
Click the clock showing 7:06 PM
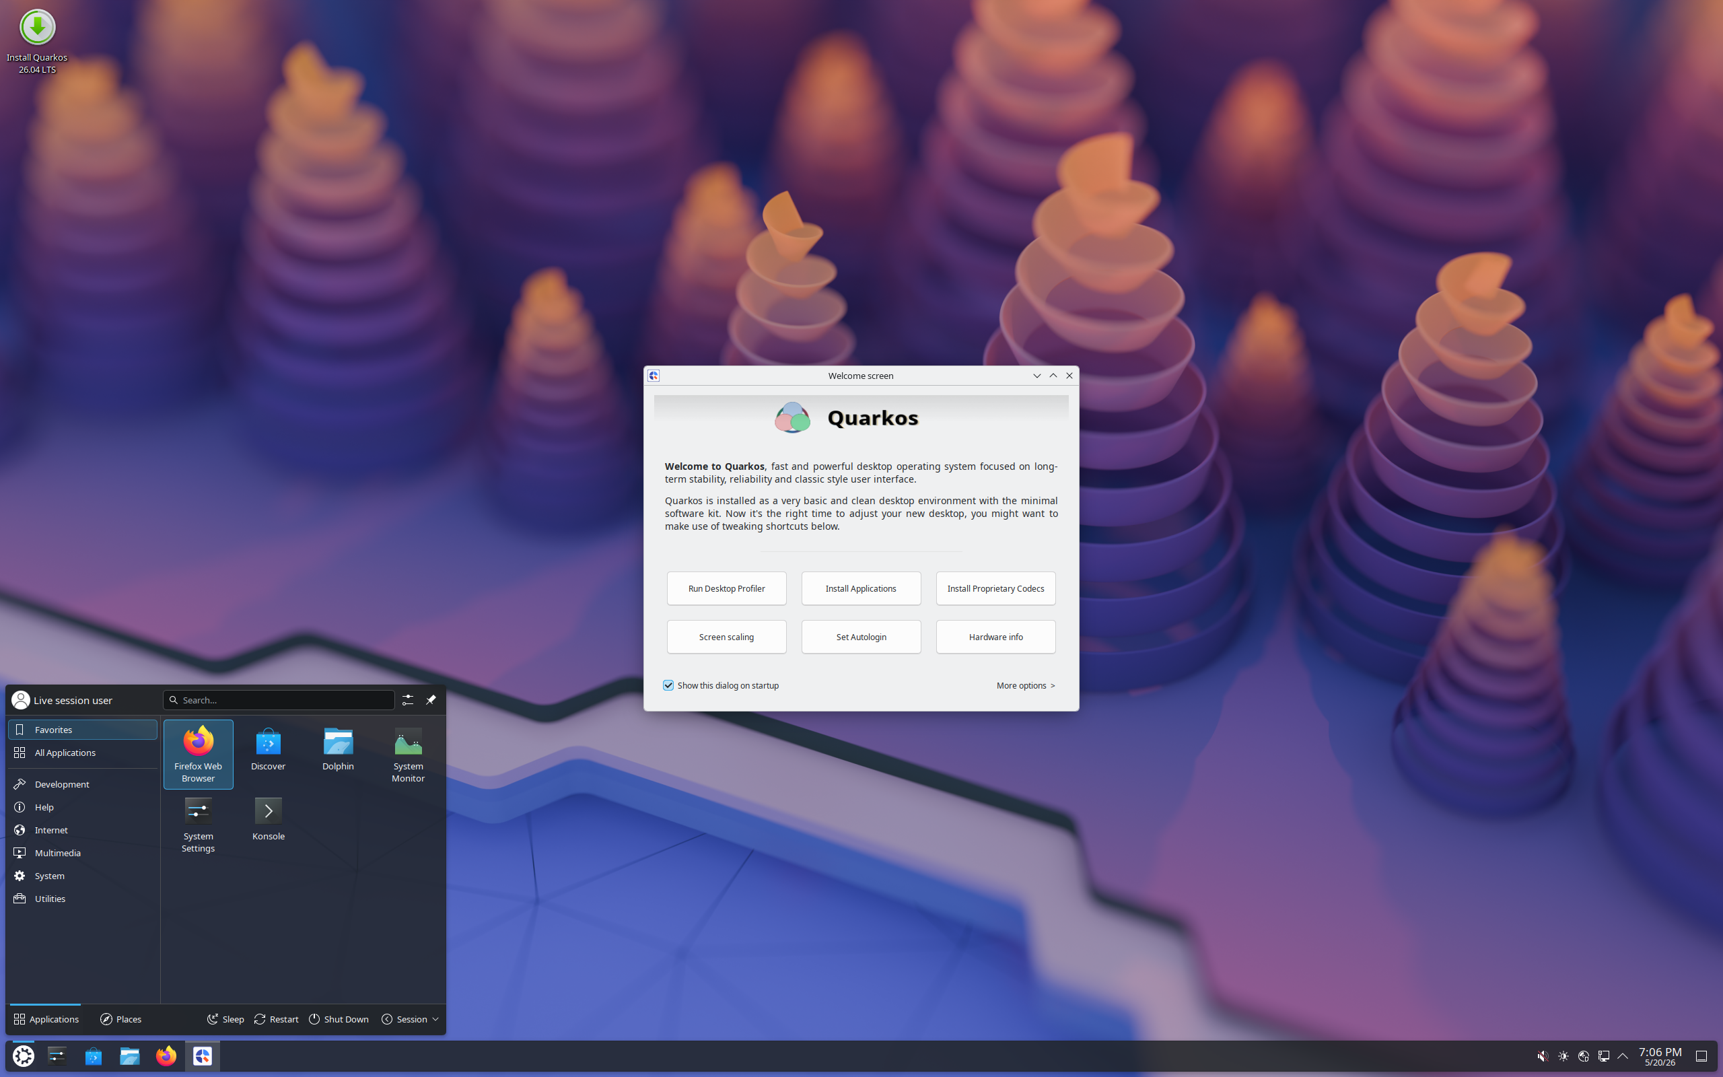point(1660,1056)
